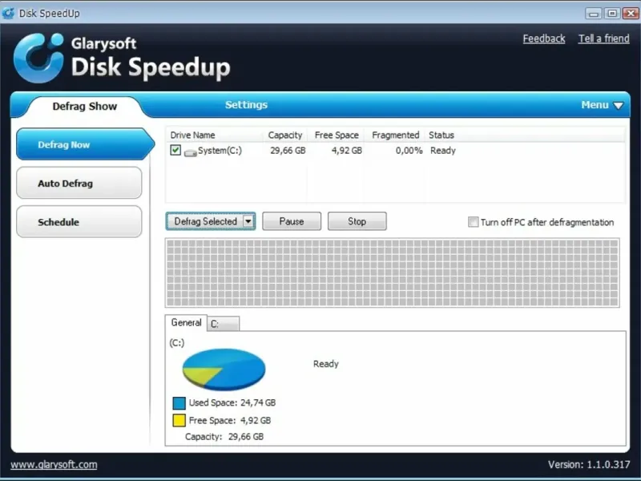Sort by the Capacity column header
The image size is (641, 481).
point(285,135)
